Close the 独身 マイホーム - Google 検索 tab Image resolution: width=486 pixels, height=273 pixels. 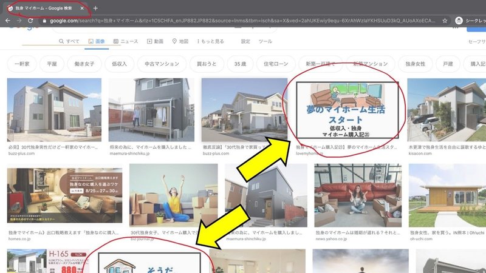click(x=82, y=8)
